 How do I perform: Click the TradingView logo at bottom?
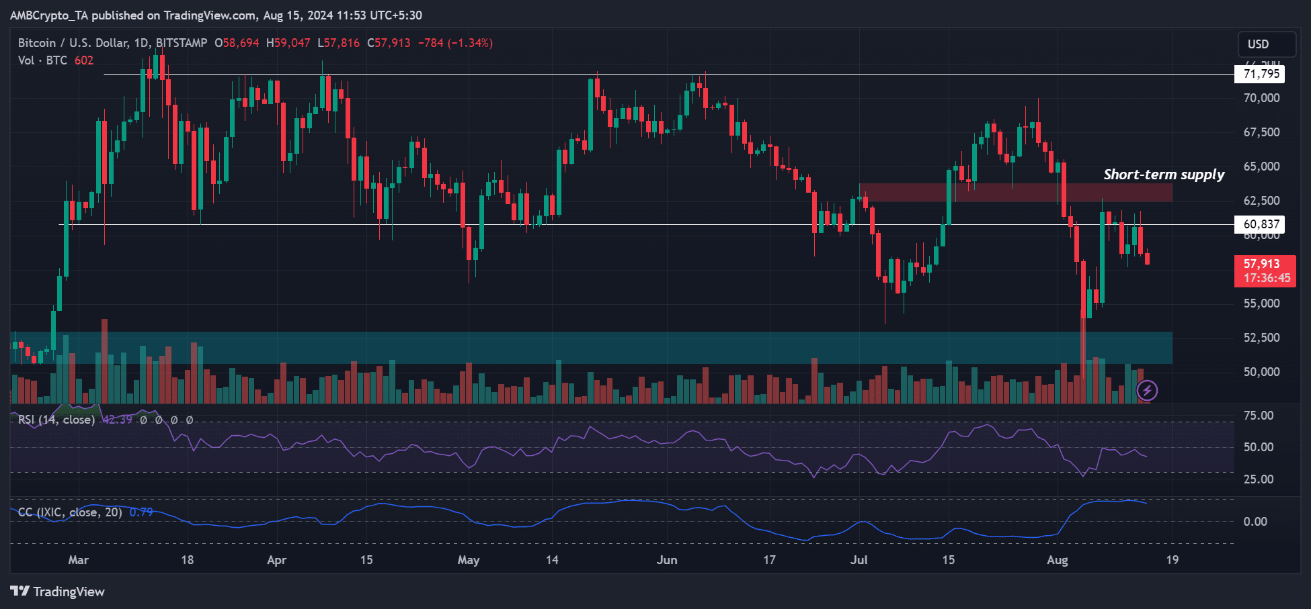[57, 592]
